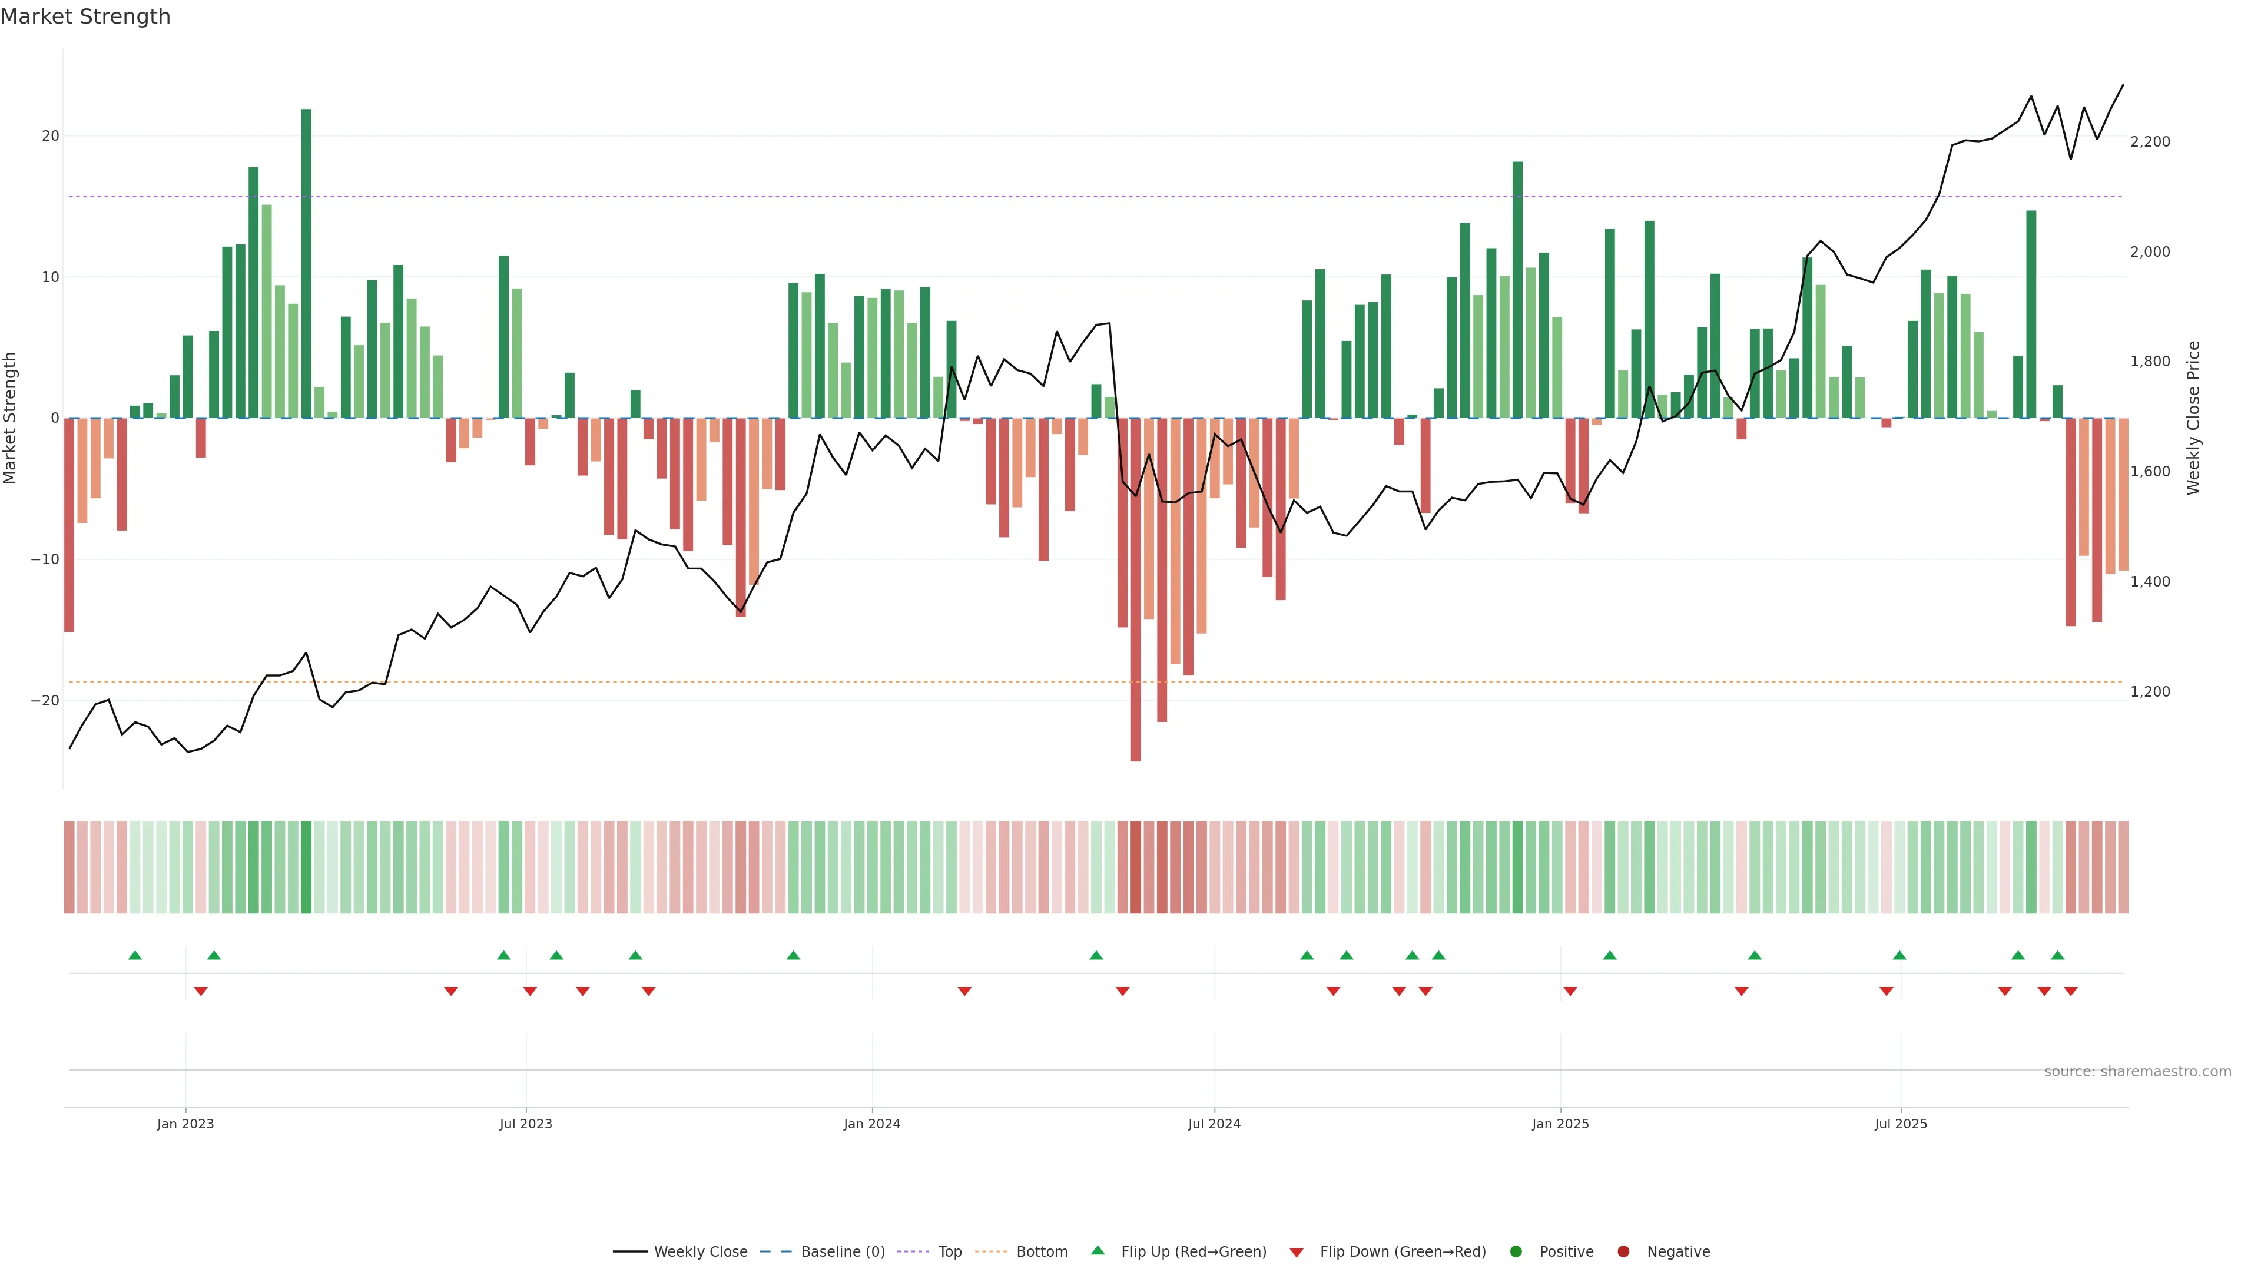Click the green Positive circle in legend
This screenshot has width=2261, height=1272.
(x=1516, y=1251)
